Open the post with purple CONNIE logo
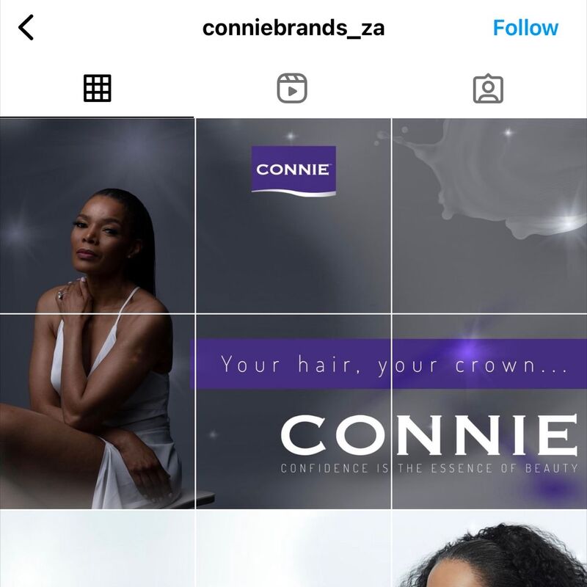 pyautogui.click(x=293, y=216)
